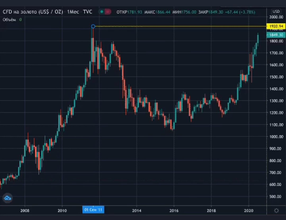Select the circle marker at the 2011 peak
Image resolution: width=286 pixels, height=220 pixels.
pos(93,26)
